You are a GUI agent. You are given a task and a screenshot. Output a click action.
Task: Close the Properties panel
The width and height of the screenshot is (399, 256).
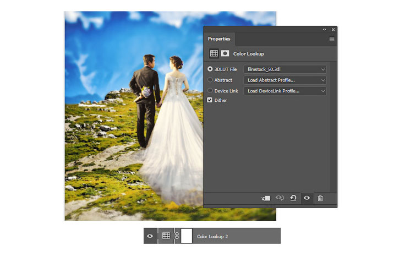tap(333, 30)
